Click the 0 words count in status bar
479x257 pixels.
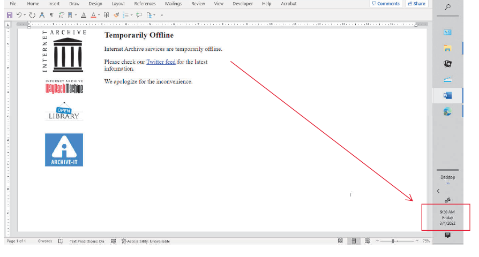click(45, 241)
